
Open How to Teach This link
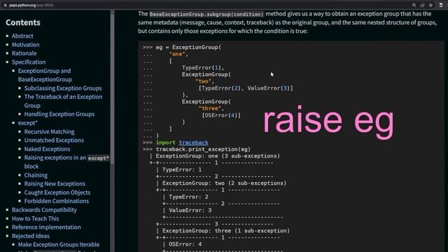point(36,218)
